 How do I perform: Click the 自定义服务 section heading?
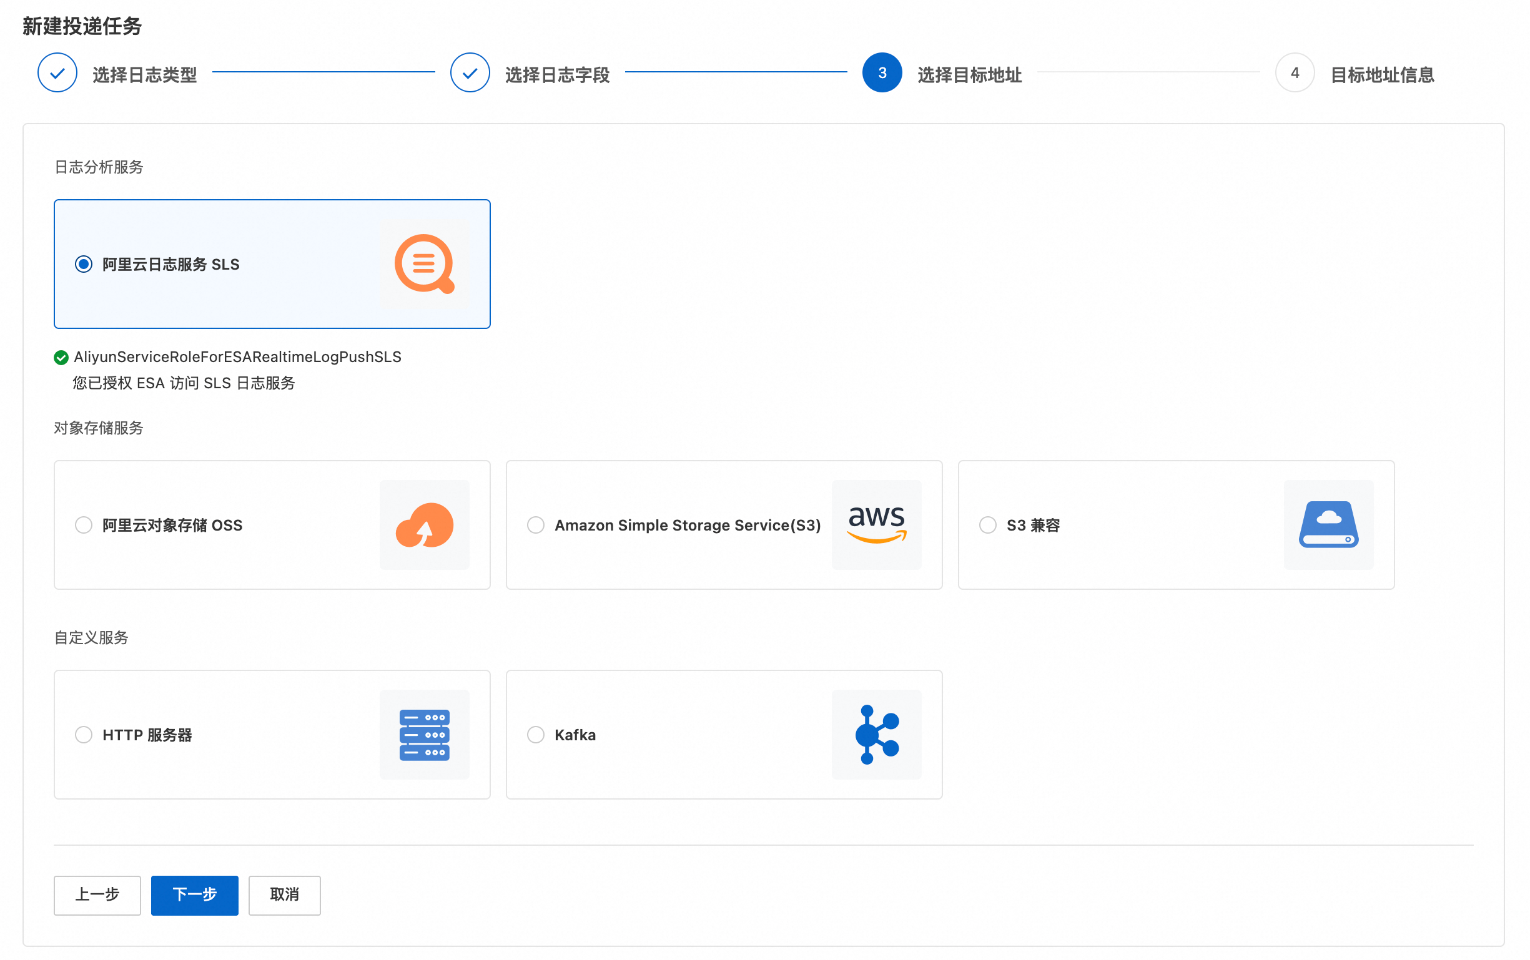91,637
